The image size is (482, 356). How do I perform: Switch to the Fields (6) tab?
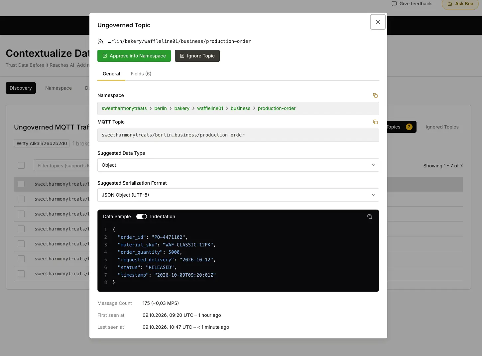(141, 74)
